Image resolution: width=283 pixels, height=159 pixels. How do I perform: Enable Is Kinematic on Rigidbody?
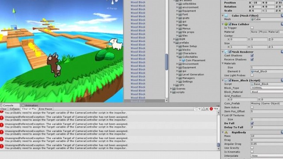[x=252, y=152]
